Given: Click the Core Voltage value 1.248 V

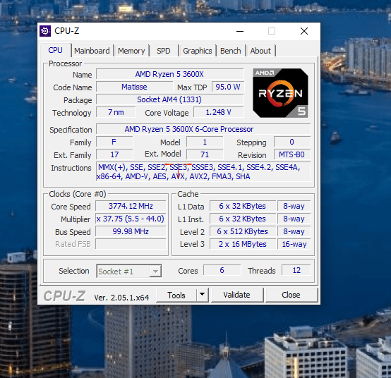Looking at the screenshot, I should tap(219, 112).
